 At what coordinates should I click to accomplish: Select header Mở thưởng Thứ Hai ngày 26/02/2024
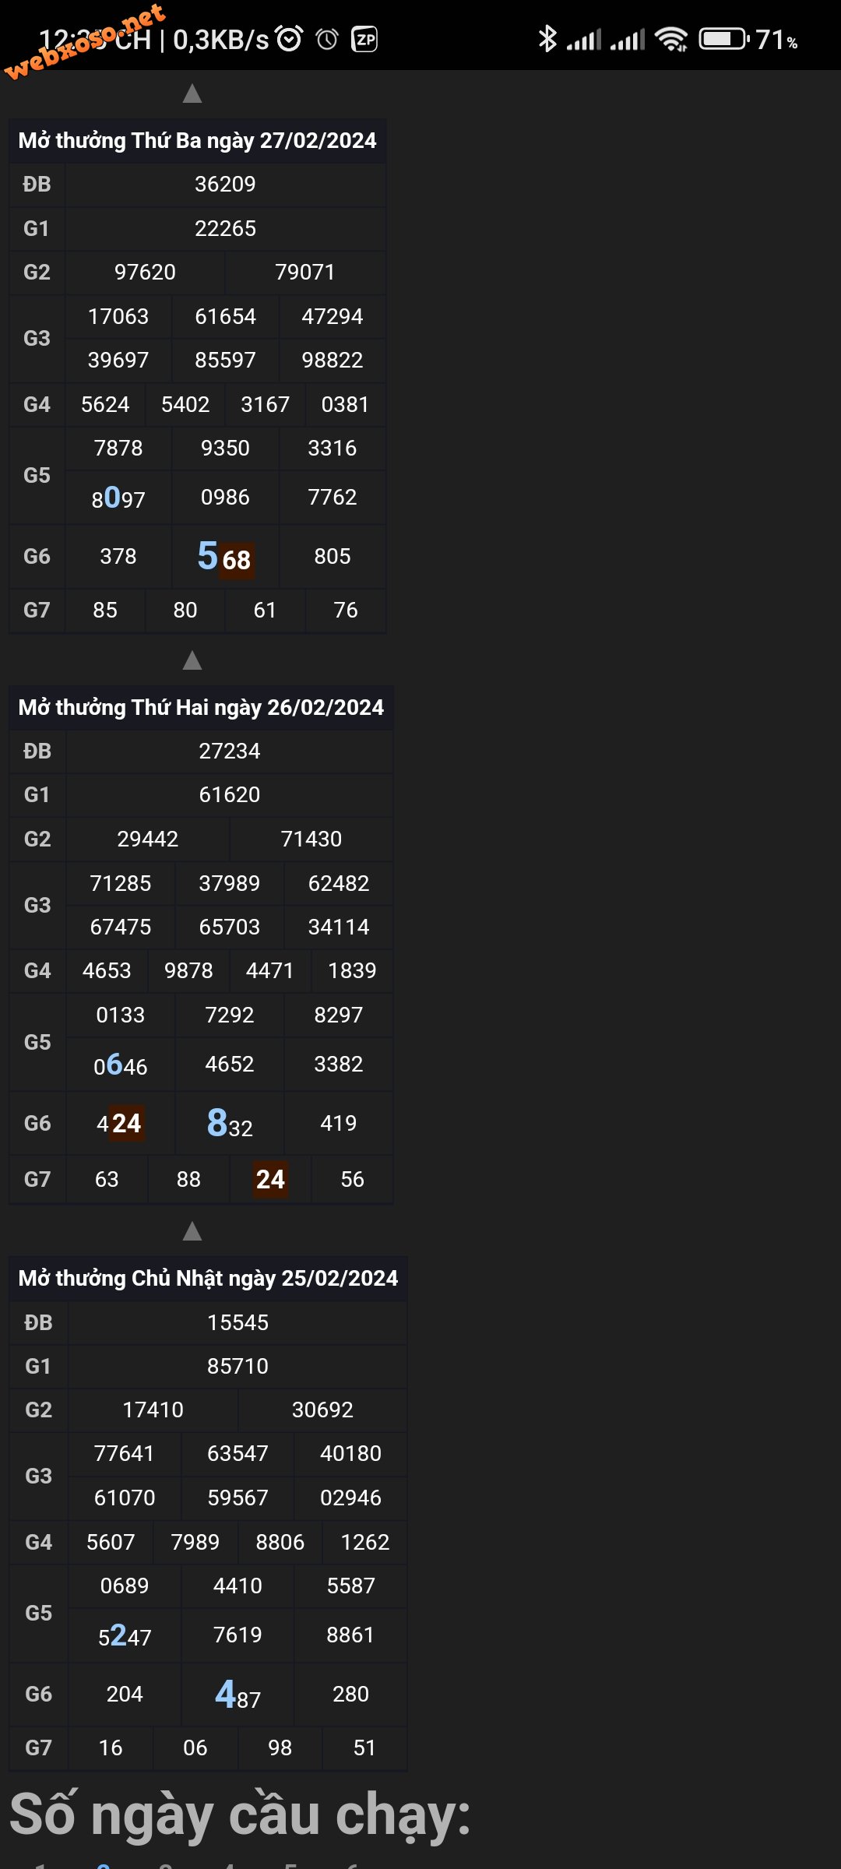(x=201, y=708)
